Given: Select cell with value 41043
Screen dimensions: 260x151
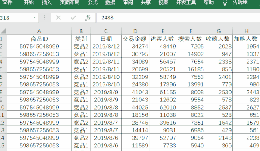Looking at the screenshot, I should click(x=135, y=92).
